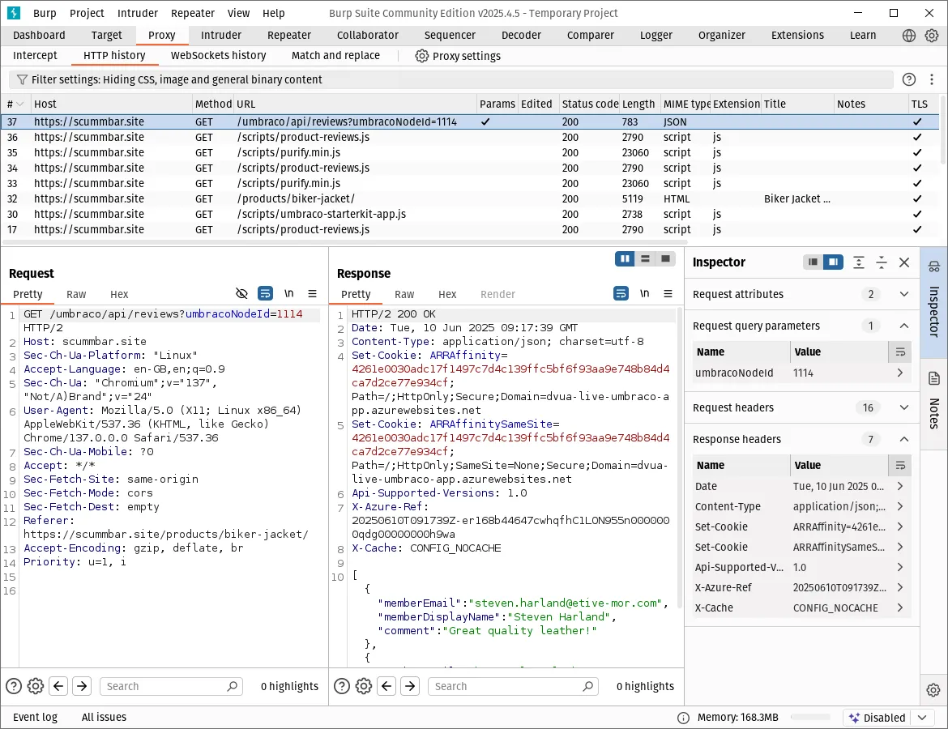
Task: Click the memory usage progress bar
Action: click(810, 718)
